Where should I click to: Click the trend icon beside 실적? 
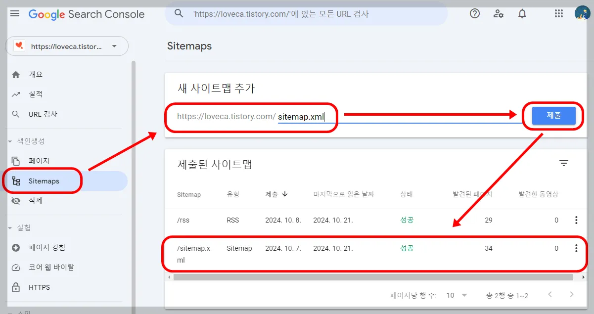[x=16, y=94]
